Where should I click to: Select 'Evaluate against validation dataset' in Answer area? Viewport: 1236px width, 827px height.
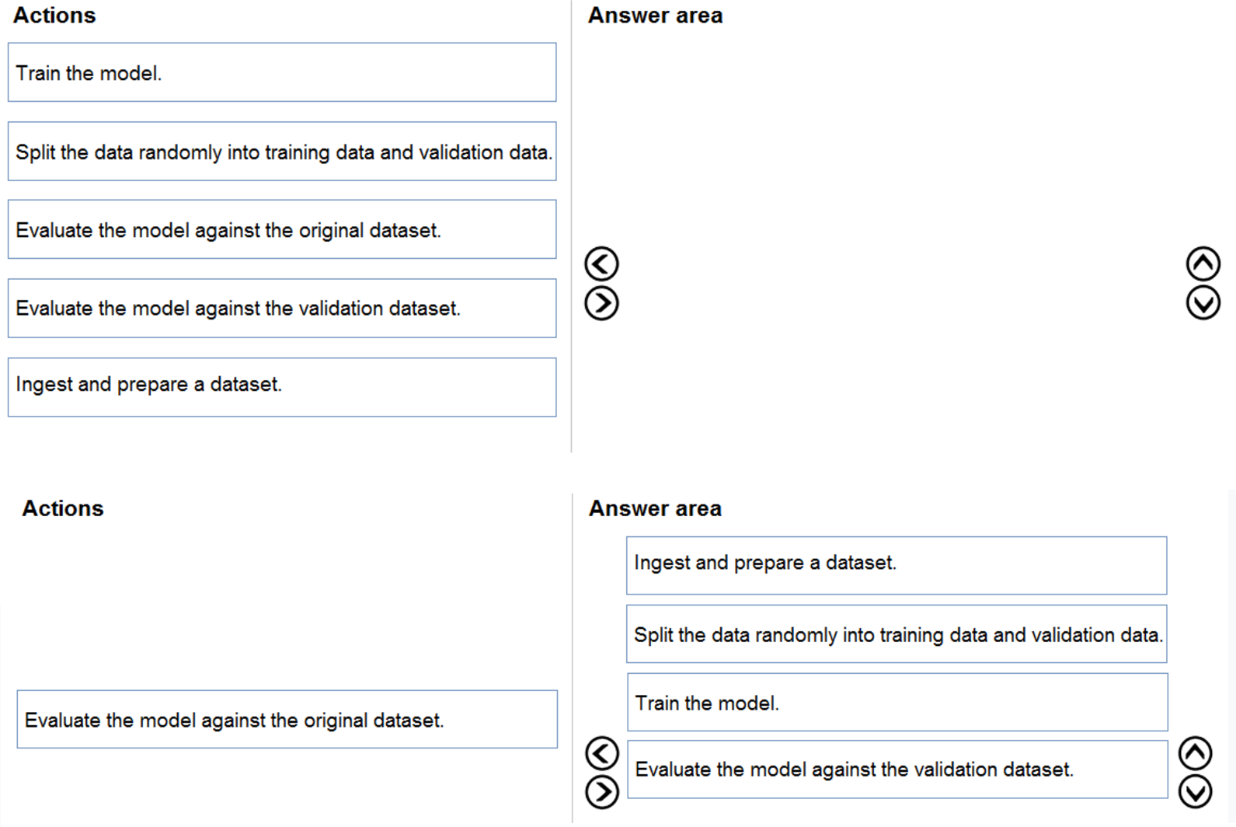[x=896, y=769]
